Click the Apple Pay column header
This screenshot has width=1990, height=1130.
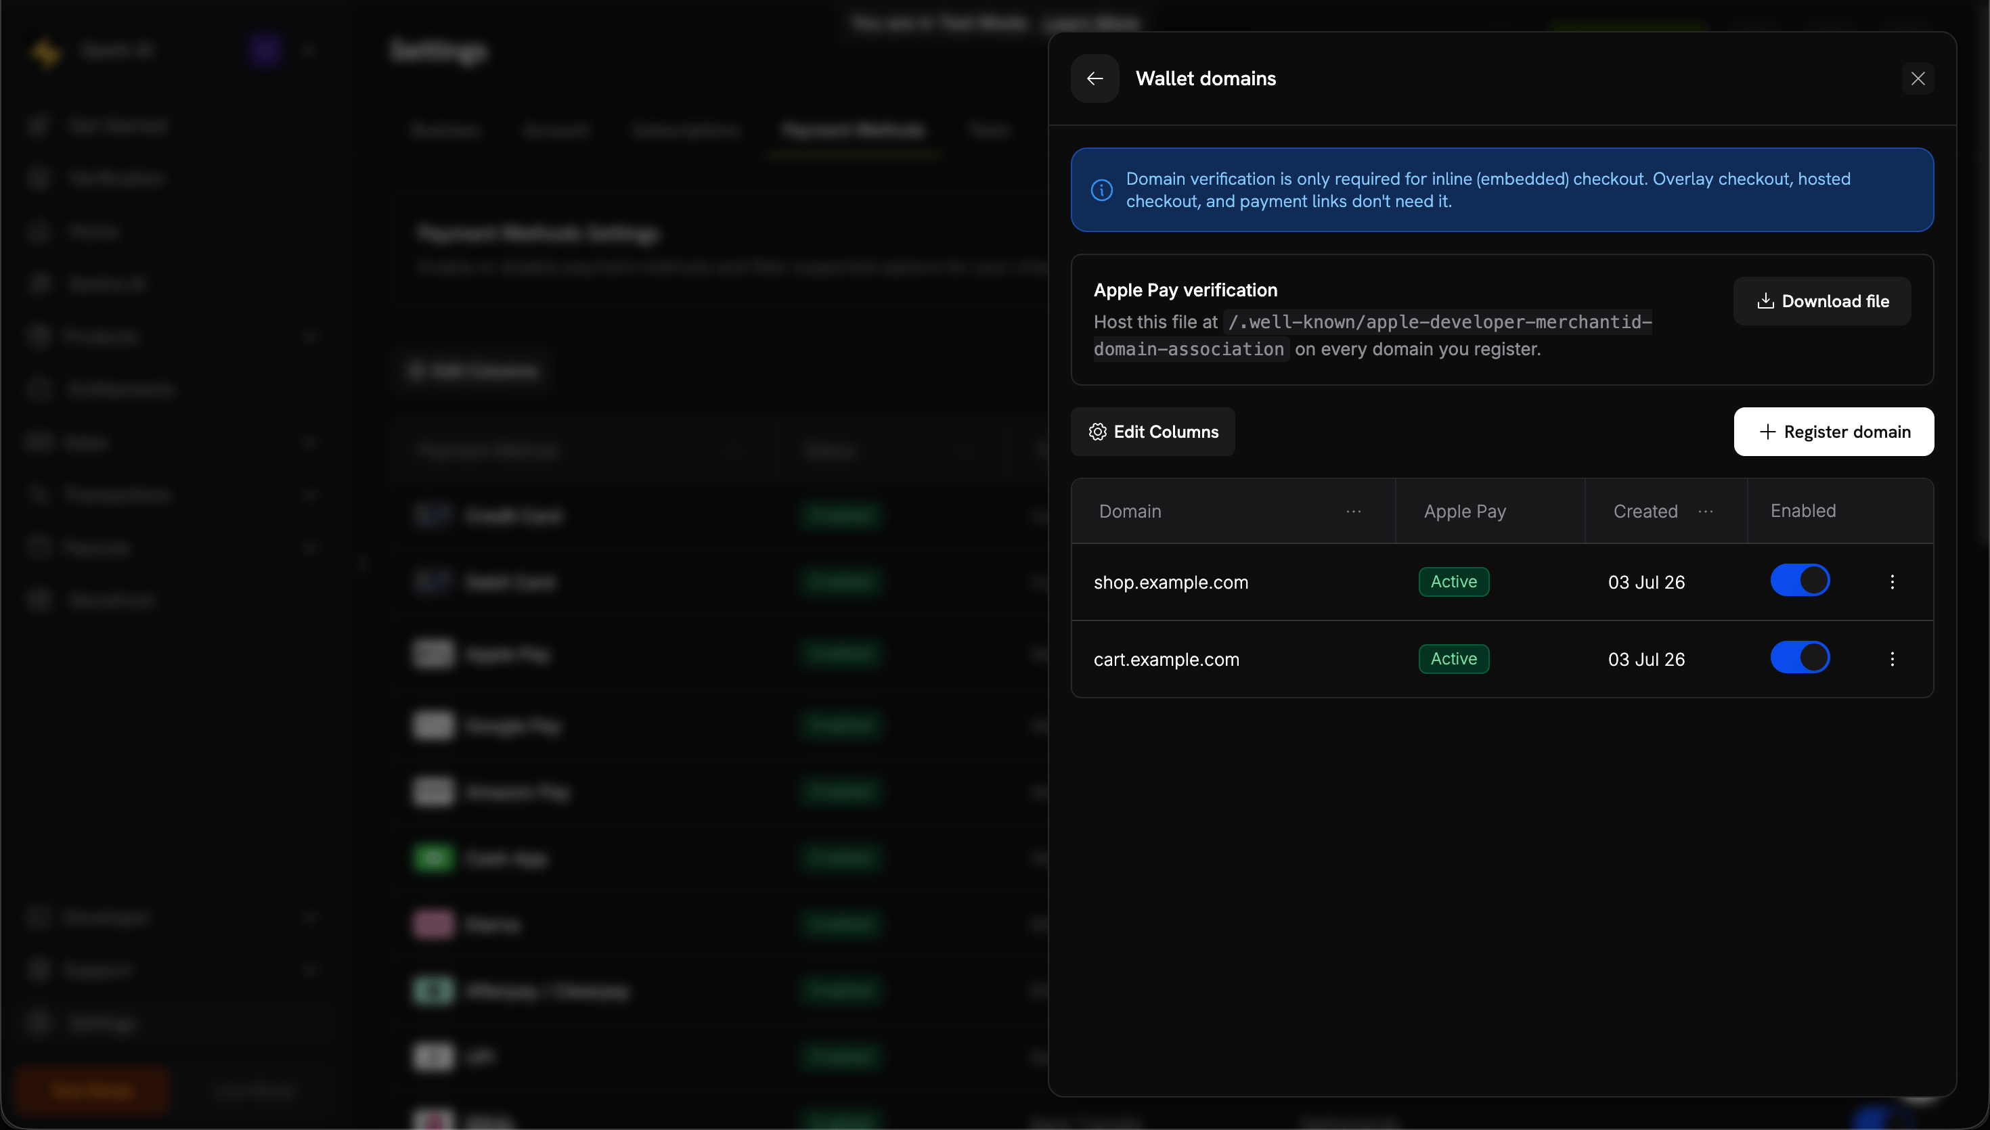1465,512
